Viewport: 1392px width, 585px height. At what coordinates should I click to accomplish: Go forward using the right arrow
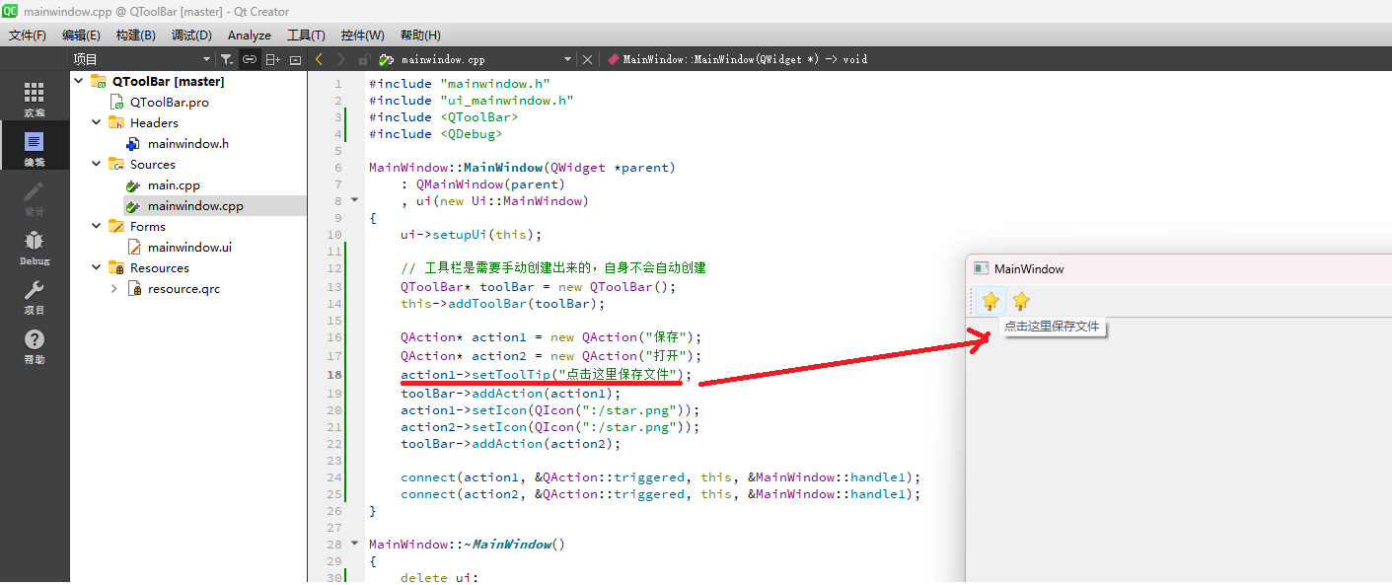(340, 59)
